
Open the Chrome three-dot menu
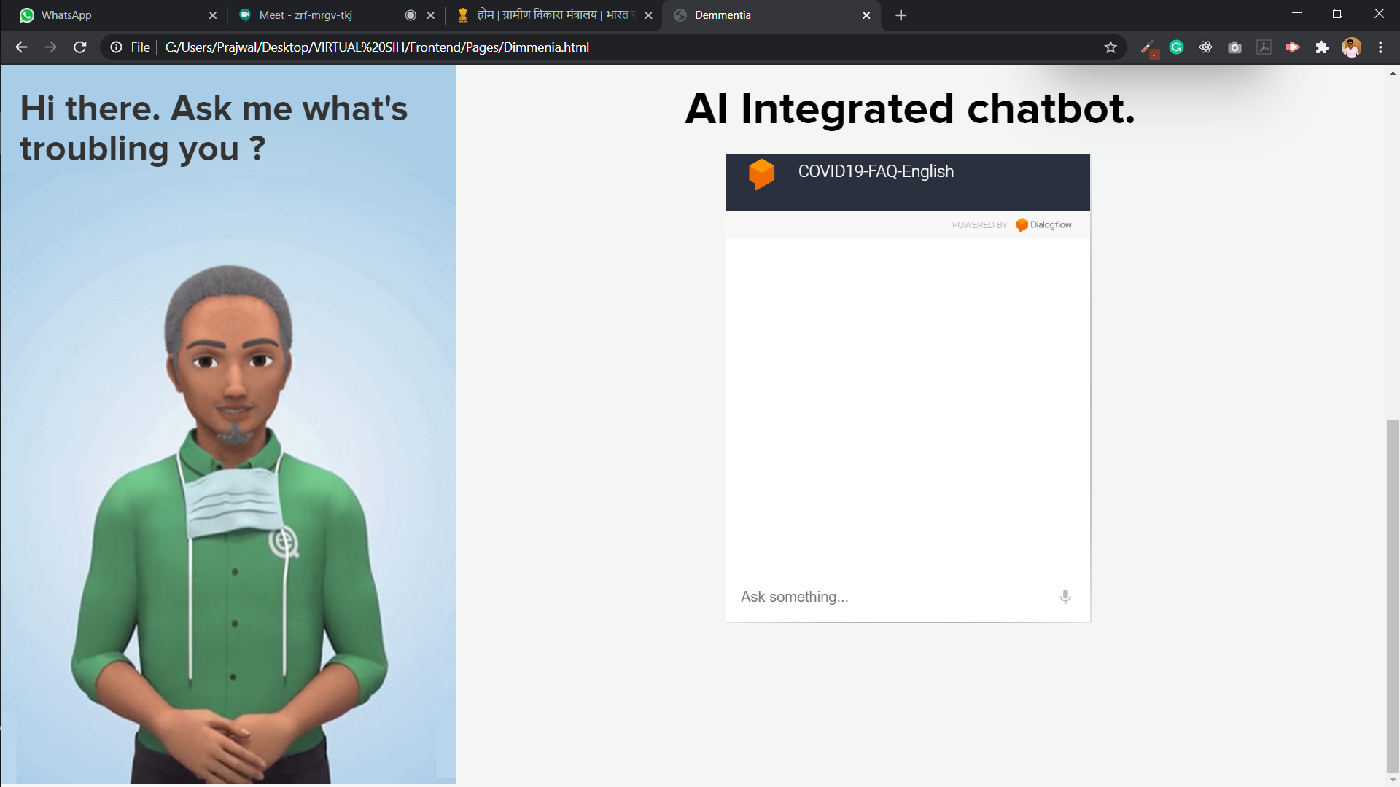[1380, 47]
